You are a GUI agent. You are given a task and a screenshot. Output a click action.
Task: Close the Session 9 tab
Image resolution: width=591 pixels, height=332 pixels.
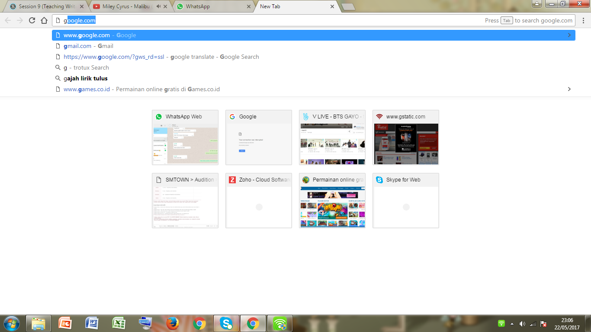coord(82,6)
